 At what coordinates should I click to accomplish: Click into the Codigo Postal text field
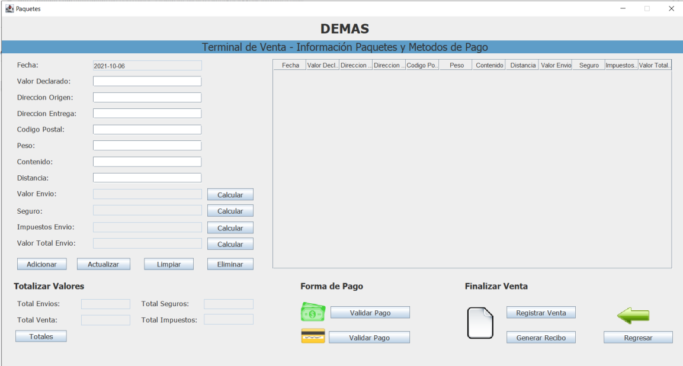click(x=147, y=129)
